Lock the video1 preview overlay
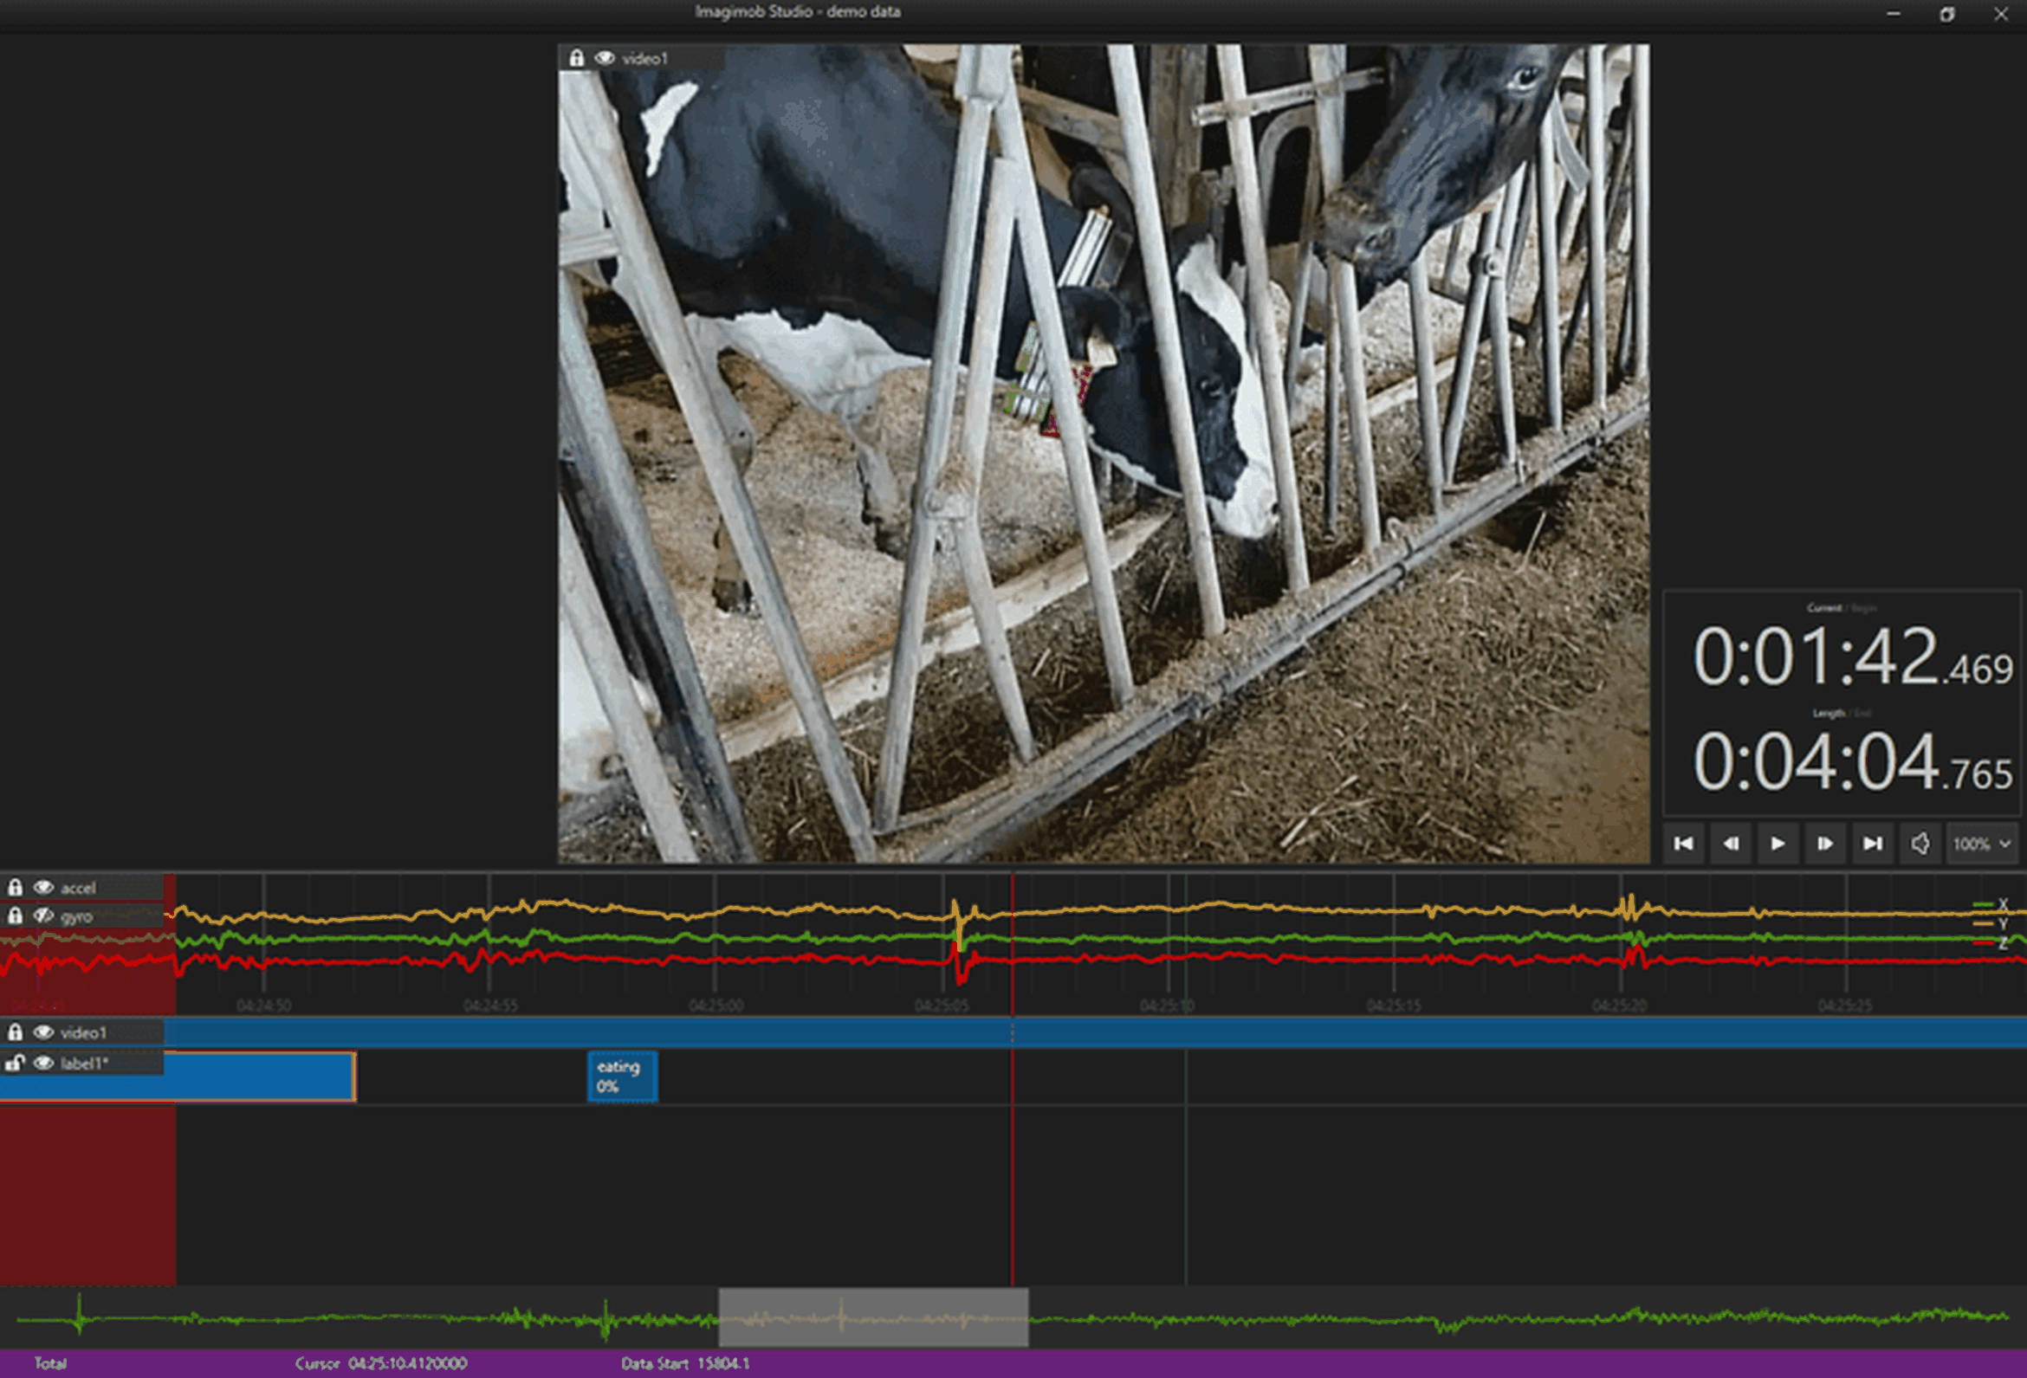The image size is (2027, 1378). tap(577, 58)
